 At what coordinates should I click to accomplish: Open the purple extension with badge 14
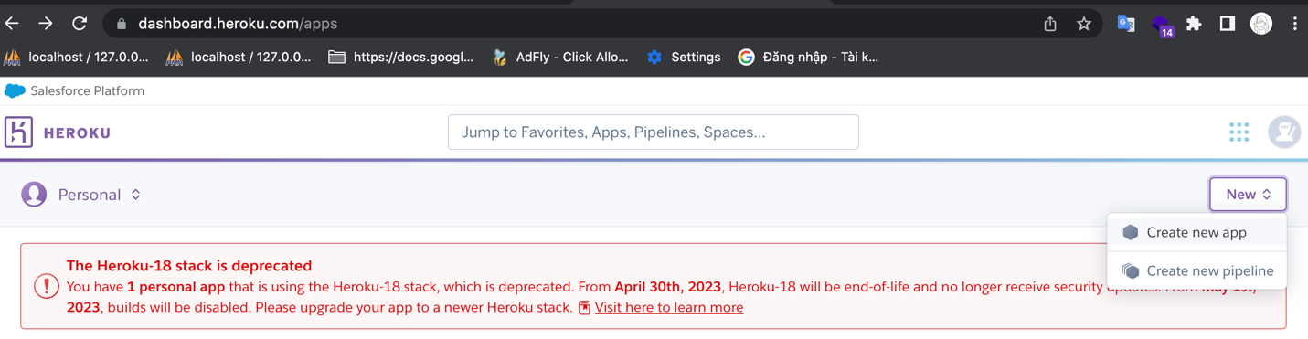[1162, 26]
